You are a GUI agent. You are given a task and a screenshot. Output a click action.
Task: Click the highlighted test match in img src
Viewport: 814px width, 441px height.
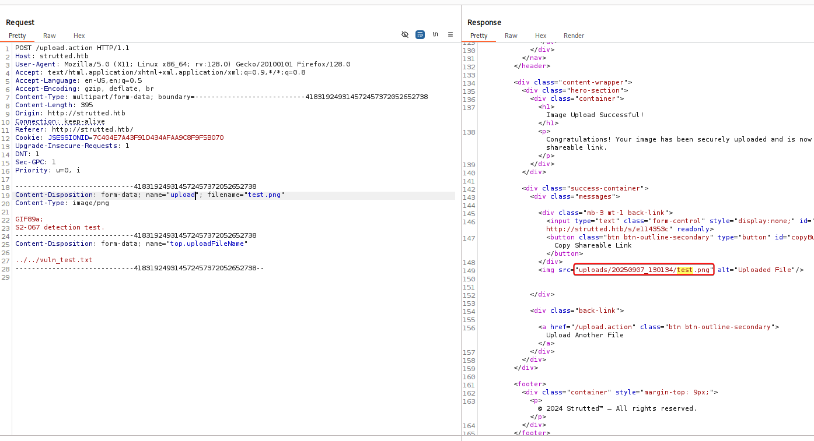pos(684,270)
